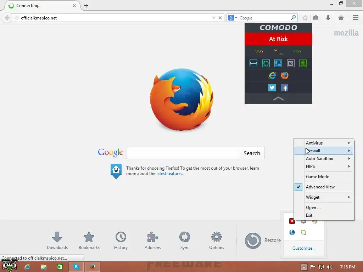Screen dimensions: 363x272
Task: Click Comodo widget first teal task icon
Action: pos(253,63)
